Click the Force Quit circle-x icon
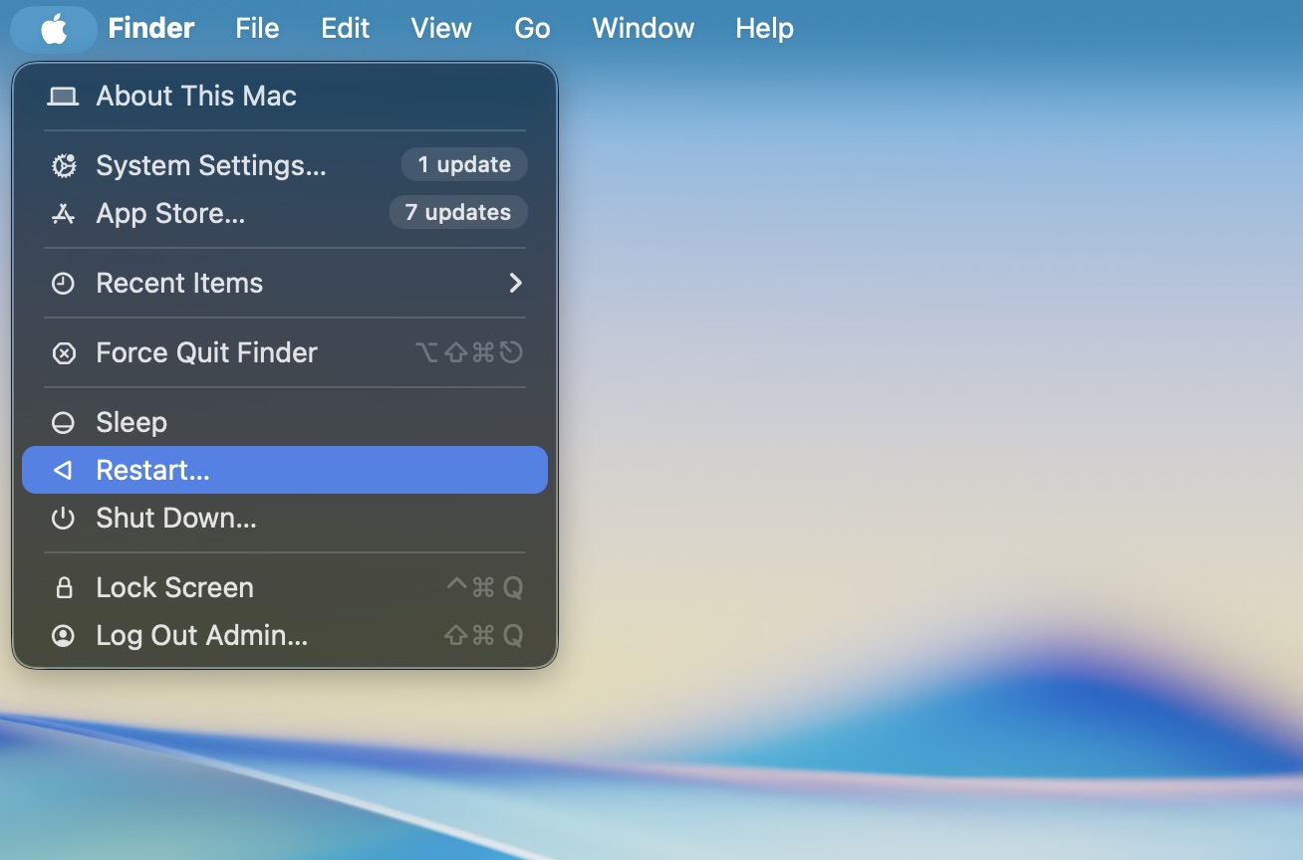Image resolution: width=1303 pixels, height=860 pixels. [62, 352]
